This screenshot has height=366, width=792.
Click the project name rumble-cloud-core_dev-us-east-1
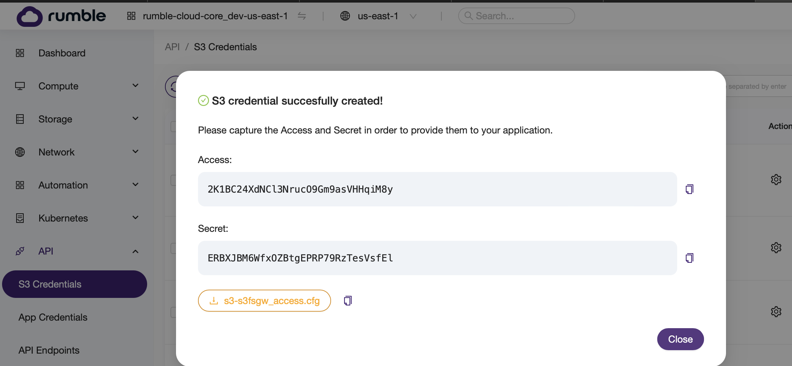click(215, 16)
